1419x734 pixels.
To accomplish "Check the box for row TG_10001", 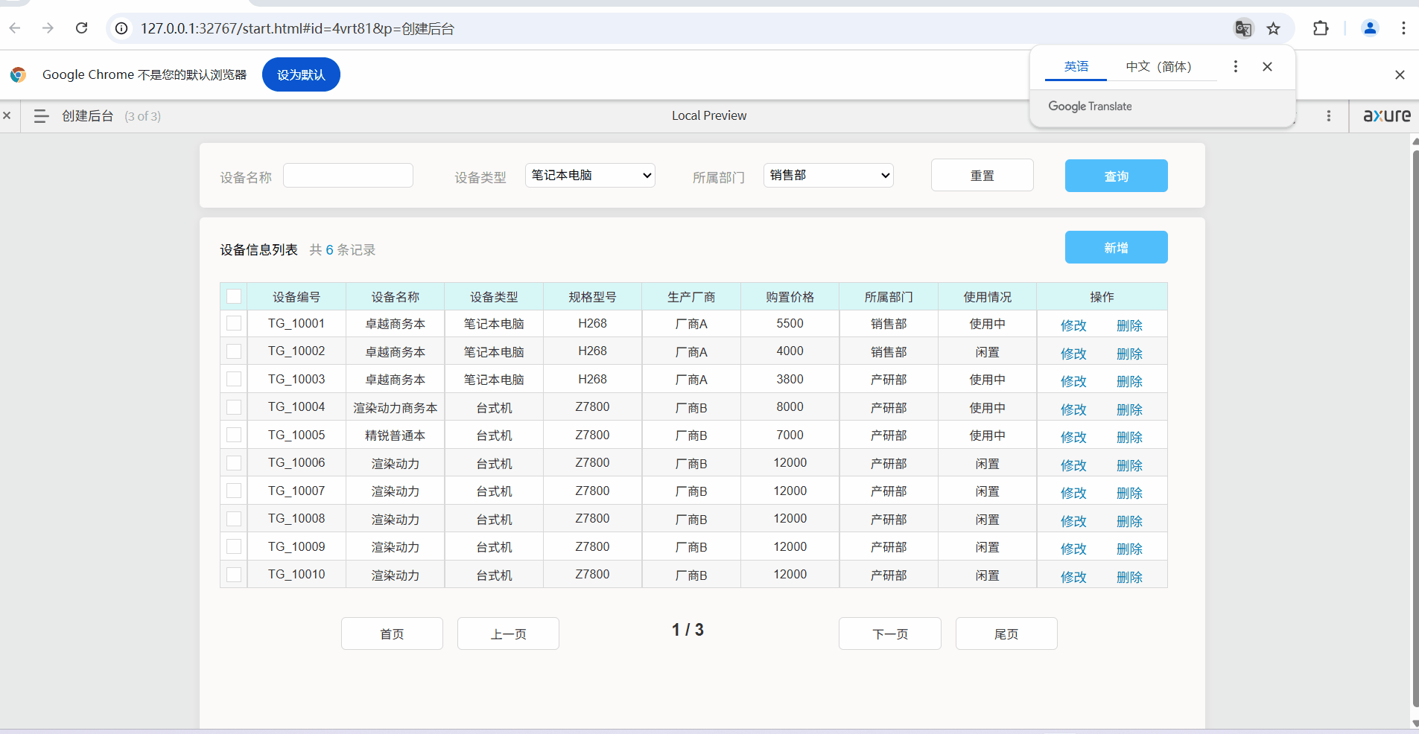I will point(234,323).
